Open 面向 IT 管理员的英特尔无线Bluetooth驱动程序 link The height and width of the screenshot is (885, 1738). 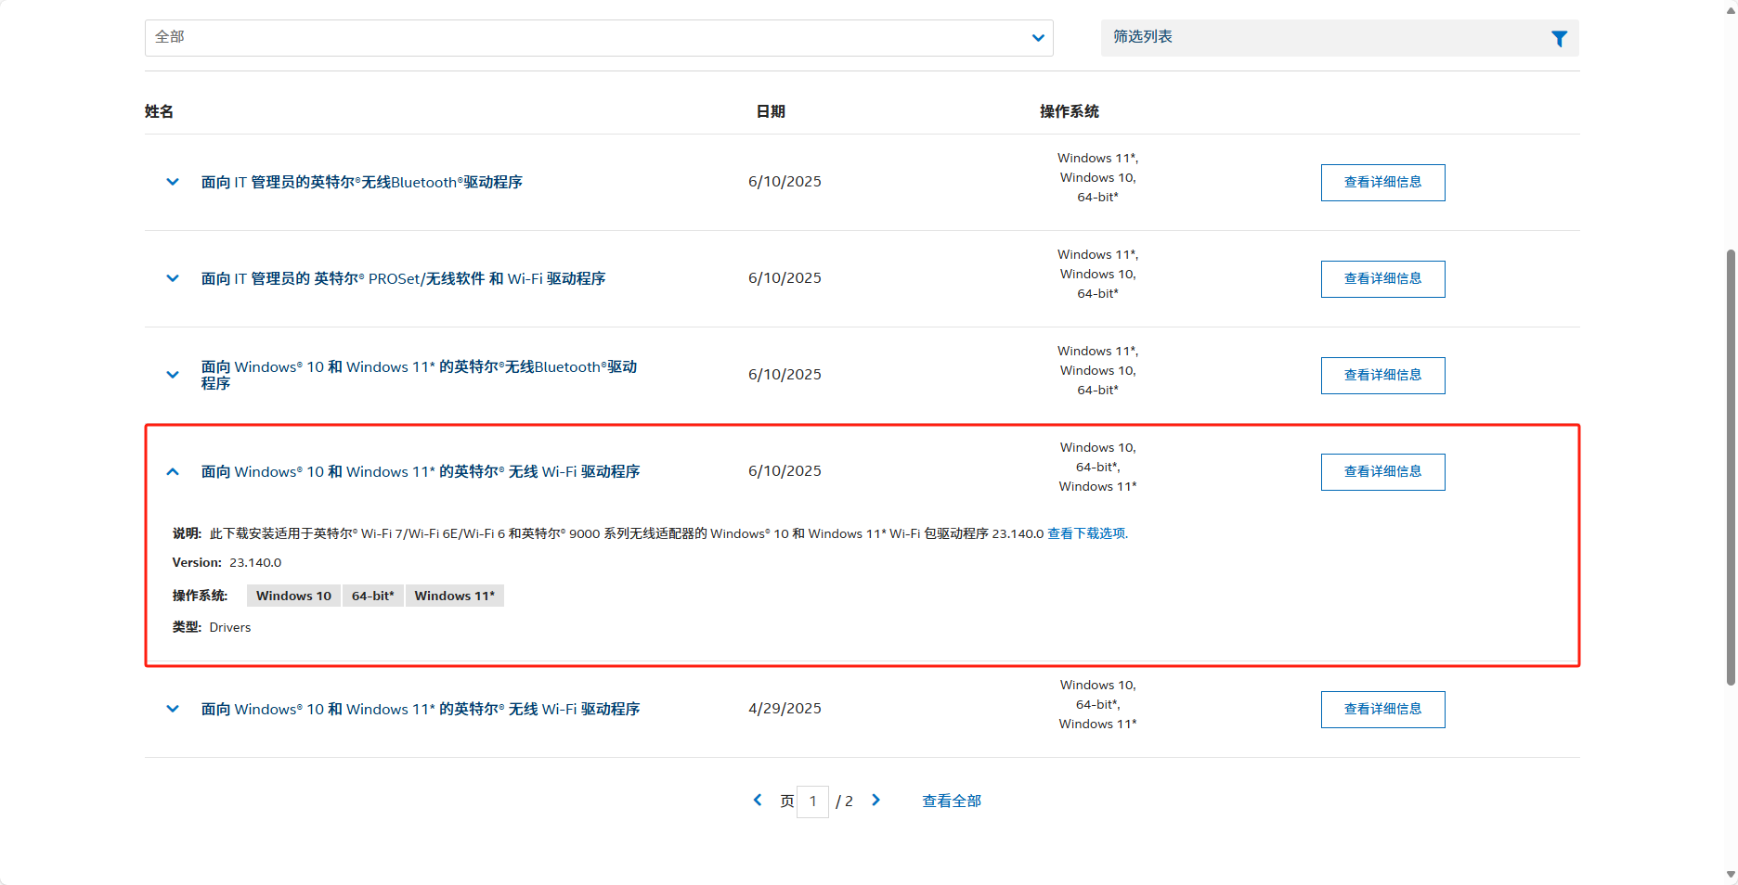click(361, 182)
